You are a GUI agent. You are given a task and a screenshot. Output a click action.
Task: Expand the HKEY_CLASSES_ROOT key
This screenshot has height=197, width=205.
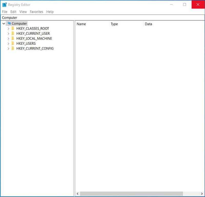point(8,29)
